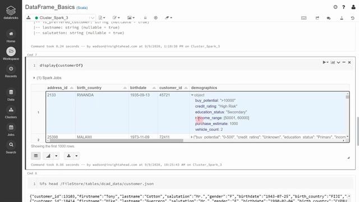Open the chart type dropdown arrow

pos(56,156)
